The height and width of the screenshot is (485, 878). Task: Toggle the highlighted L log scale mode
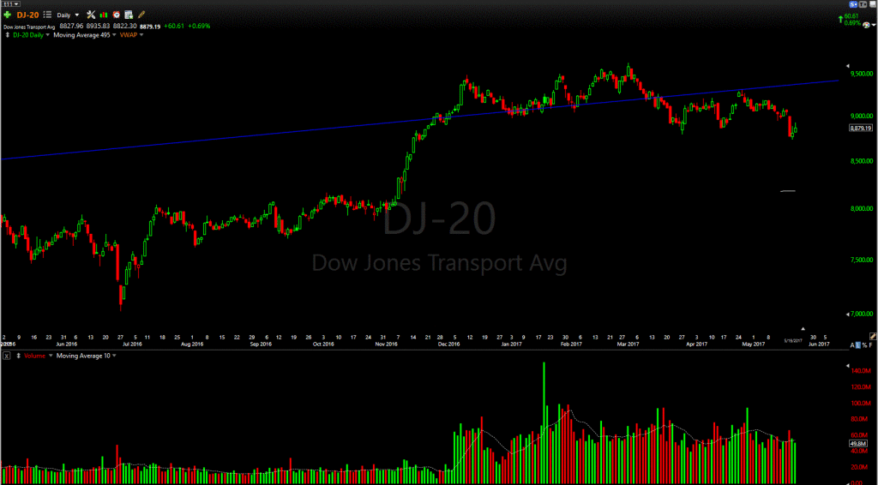pos(859,345)
